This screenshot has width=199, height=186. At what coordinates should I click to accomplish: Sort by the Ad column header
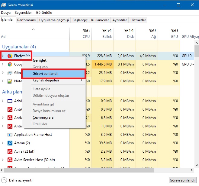click(x=35, y=34)
